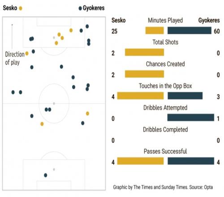224x197 pixels.
Task: Select Gyokeres's navy Minutes Played bar
Action: pyautogui.click(x=190, y=30)
